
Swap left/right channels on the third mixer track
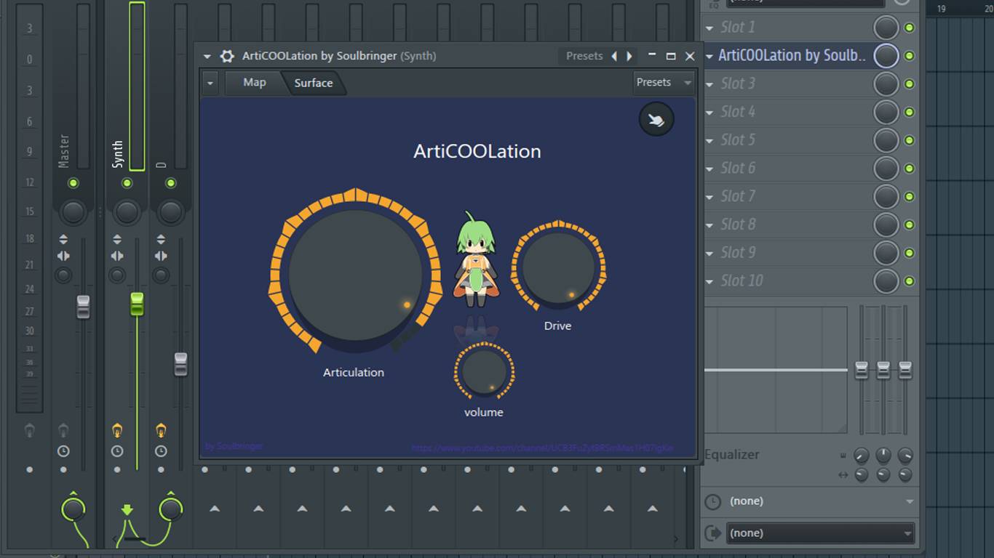point(161,256)
